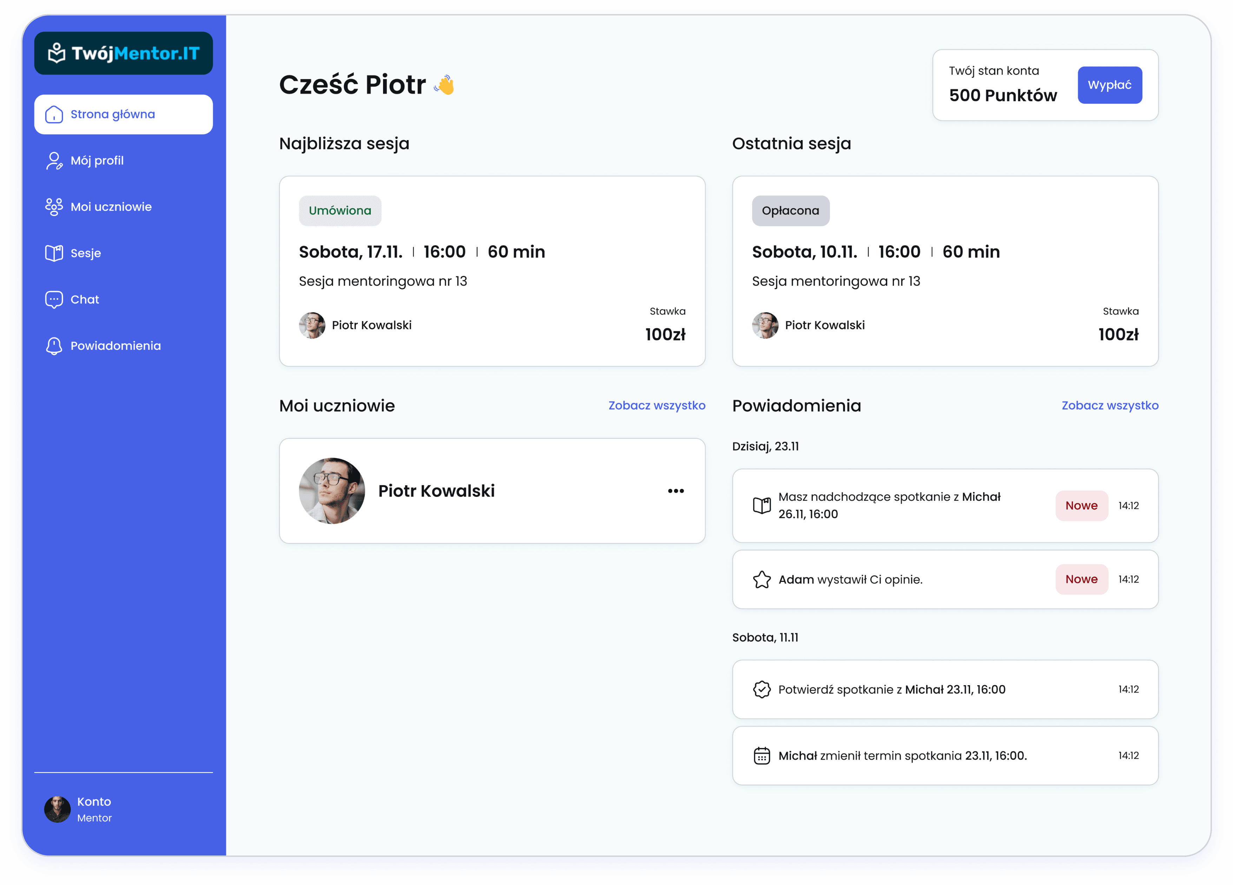Click "Michał zmienił termin spotkania" notification
Screen dimensions: 1233x885
945,755
